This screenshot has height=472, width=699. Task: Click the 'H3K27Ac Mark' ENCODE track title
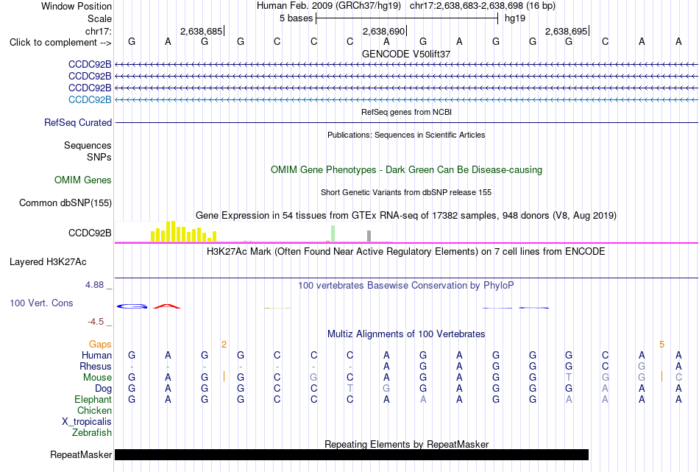click(x=406, y=252)
